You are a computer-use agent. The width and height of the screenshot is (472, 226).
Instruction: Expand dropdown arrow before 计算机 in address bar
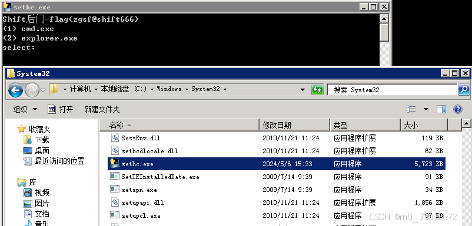coord(65,89)
